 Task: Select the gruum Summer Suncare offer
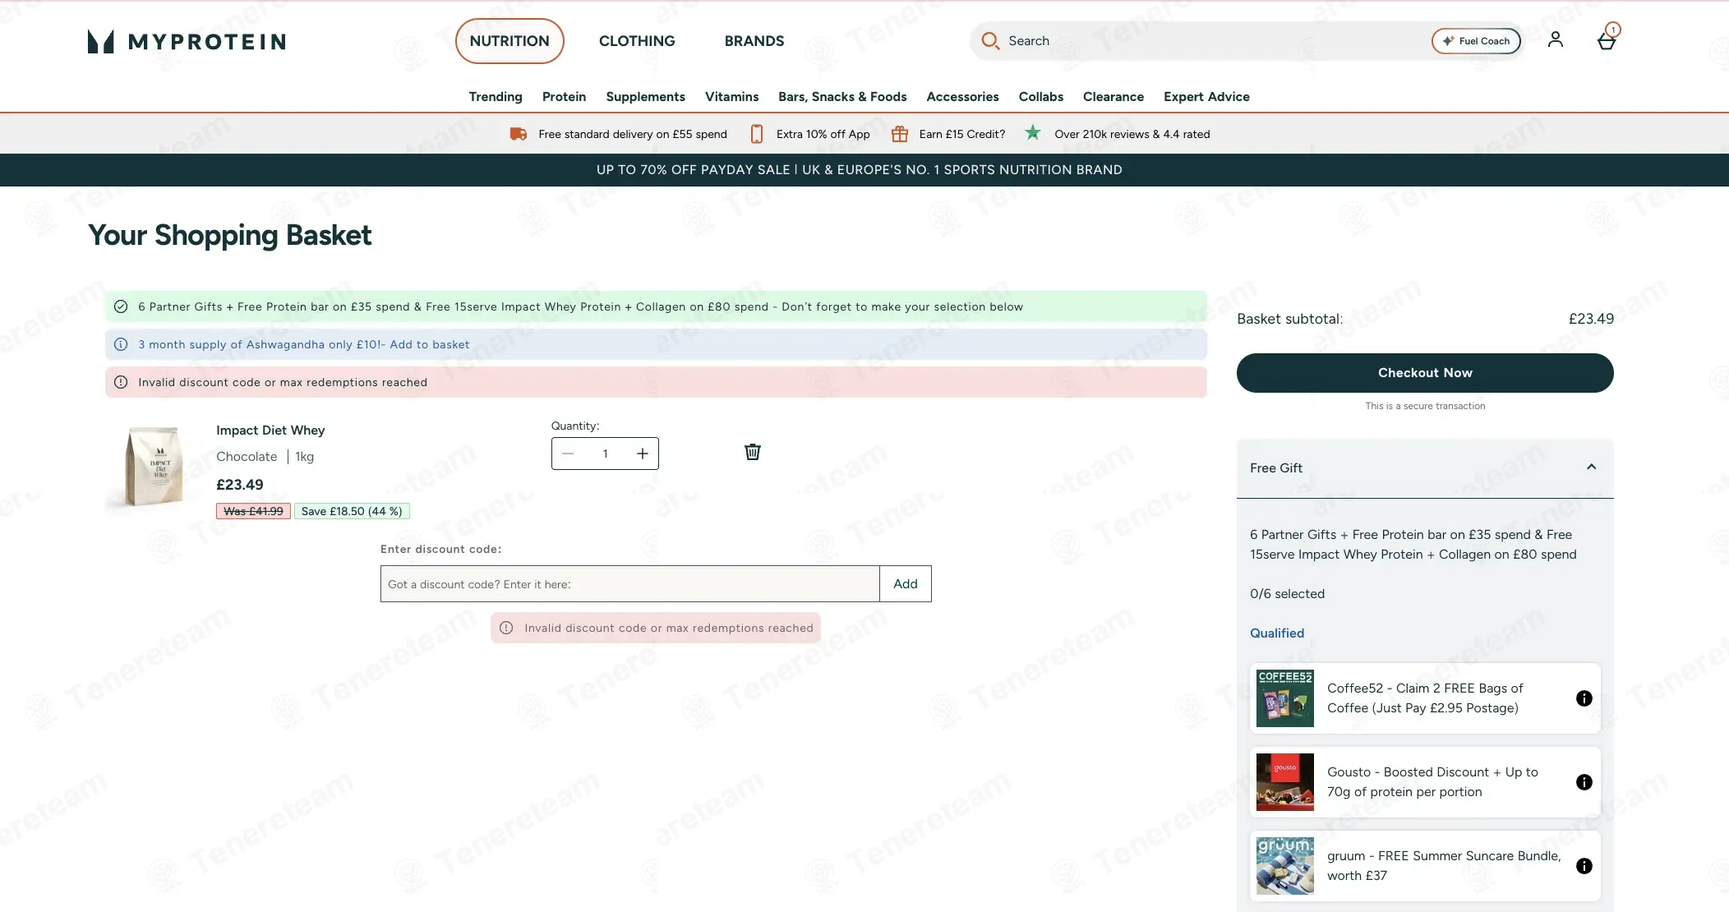pos(1425,866)
